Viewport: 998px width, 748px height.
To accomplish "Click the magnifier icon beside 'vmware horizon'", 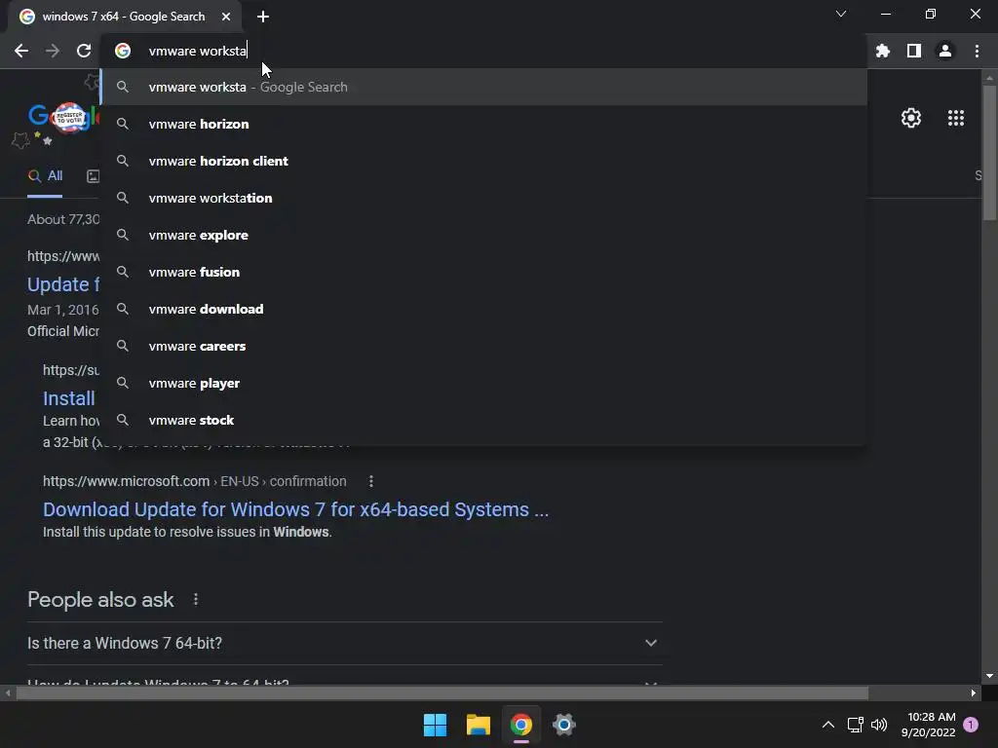I will pyautogui.click(x=123, y=124).
